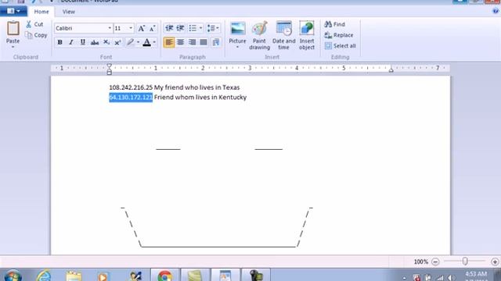Click the Paste clipboard icon
Viewport: 501px width, 281px height.
coord(13,28)
